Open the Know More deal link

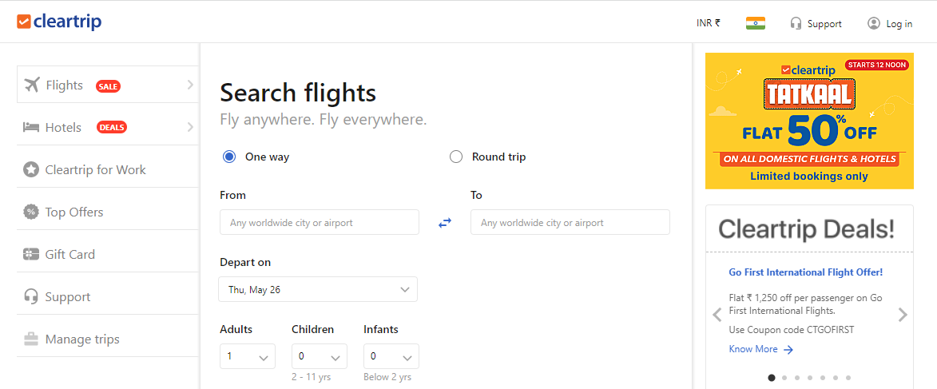[x=760, y=349]
